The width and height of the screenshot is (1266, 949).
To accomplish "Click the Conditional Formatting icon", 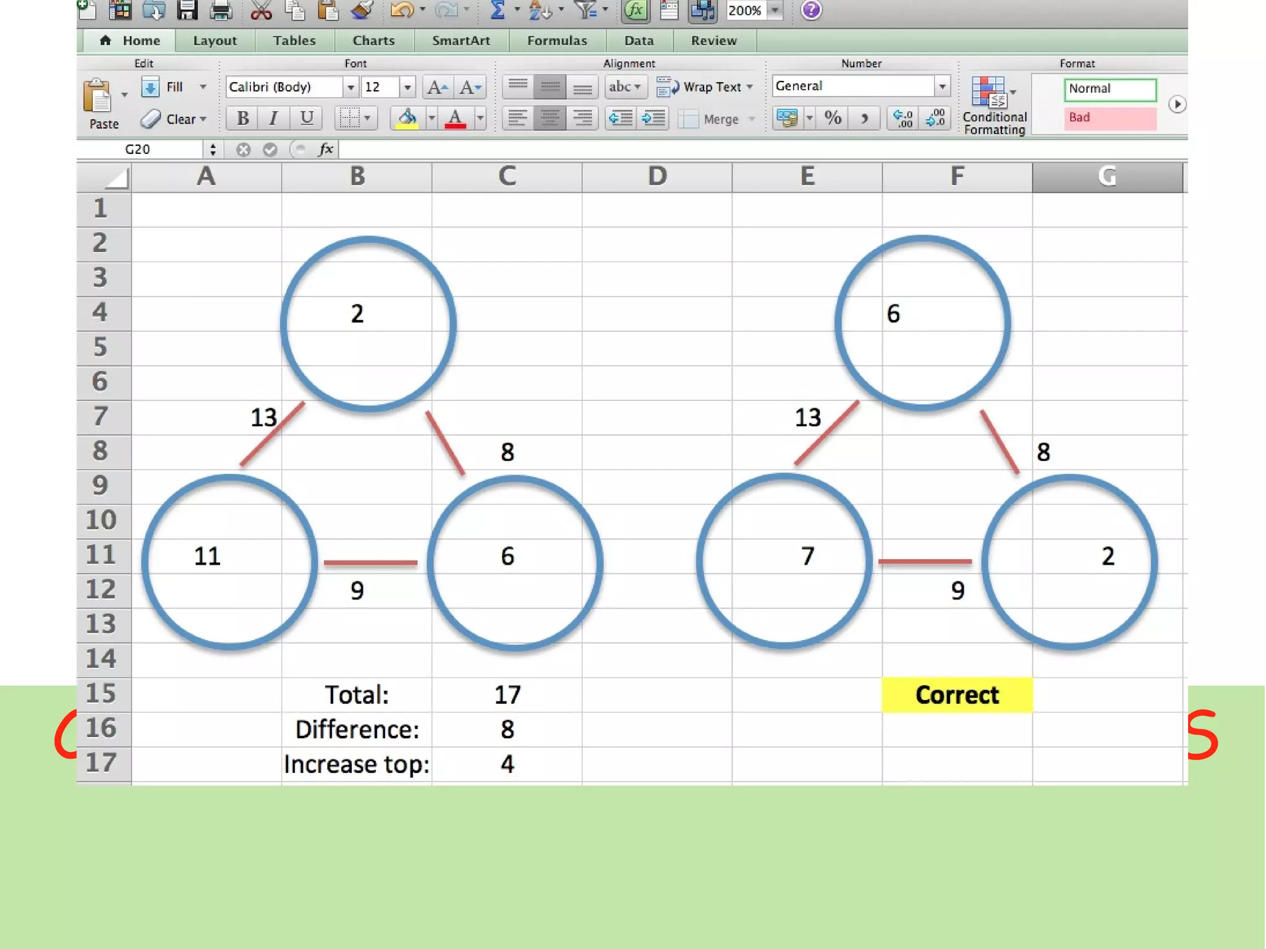I will 989,92.
